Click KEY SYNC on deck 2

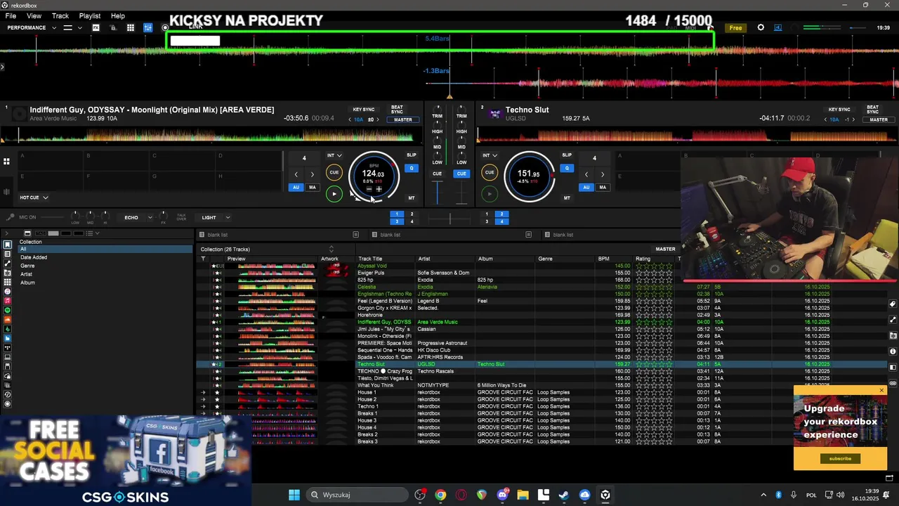[839, 110]
